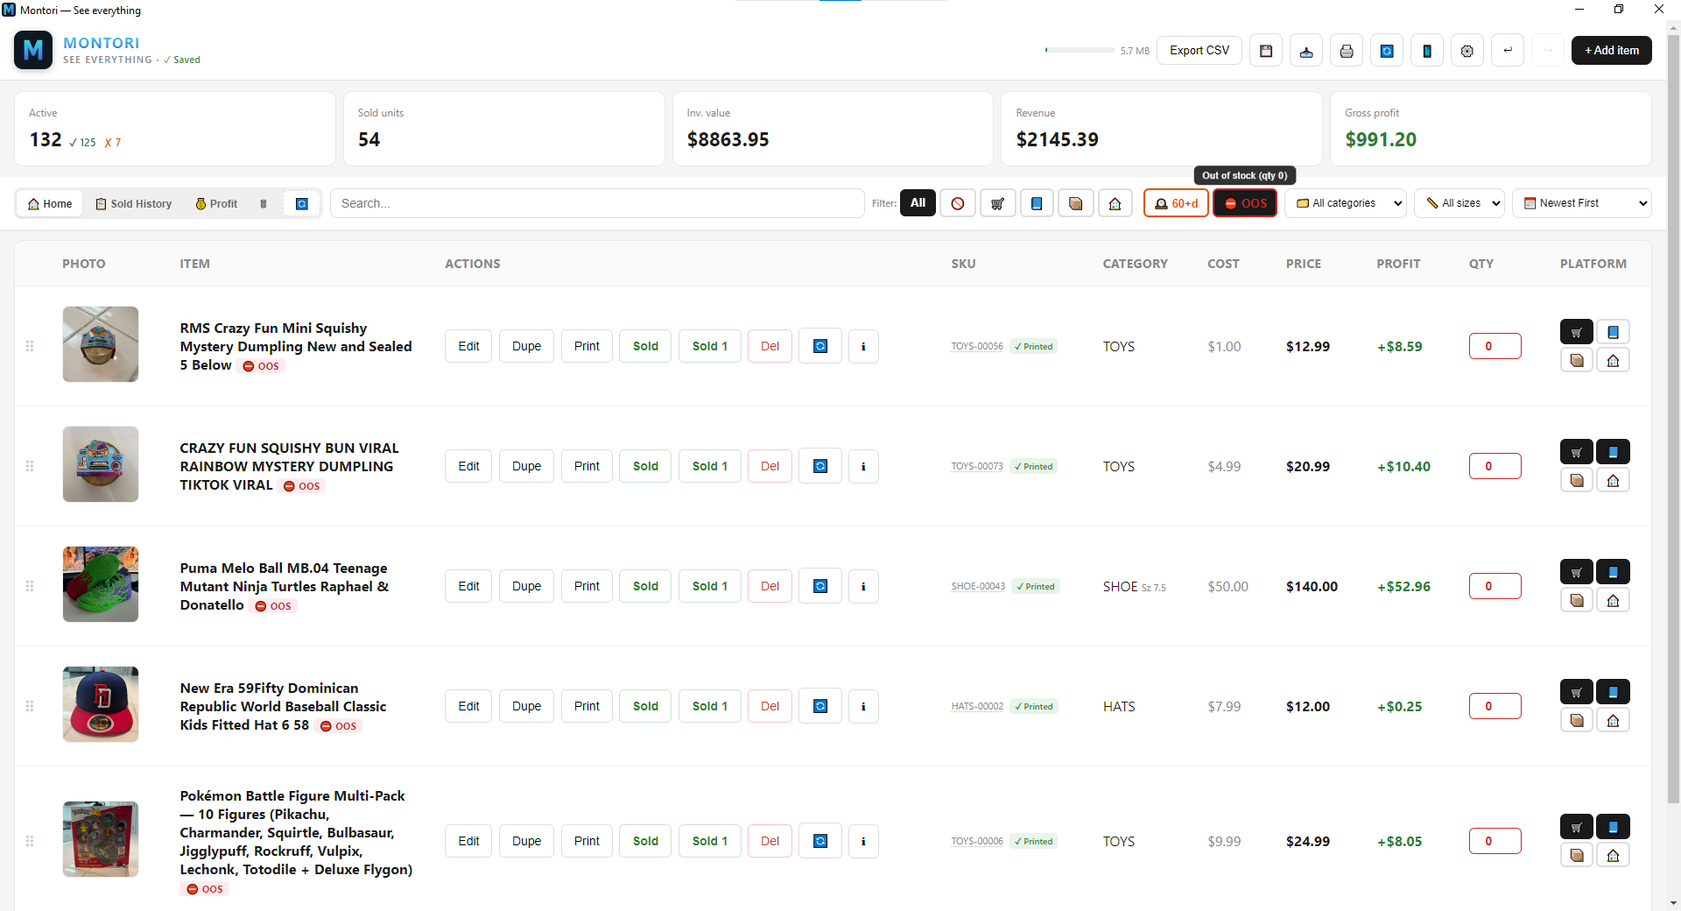Screen dimensions: 1681x911
Task: Click sync icon in New Era 59Fifty row
Action: click(x=820, y=706)
